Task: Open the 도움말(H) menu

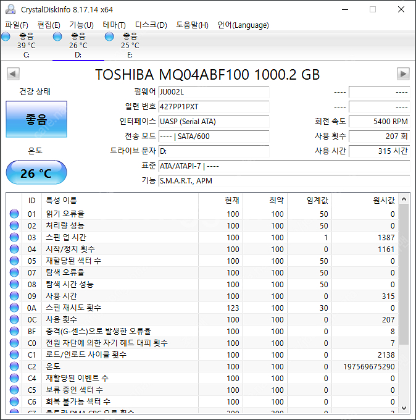Action: [x=192, y=25]
